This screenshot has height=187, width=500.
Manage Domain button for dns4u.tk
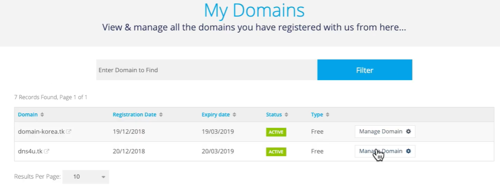pos(385,151)
